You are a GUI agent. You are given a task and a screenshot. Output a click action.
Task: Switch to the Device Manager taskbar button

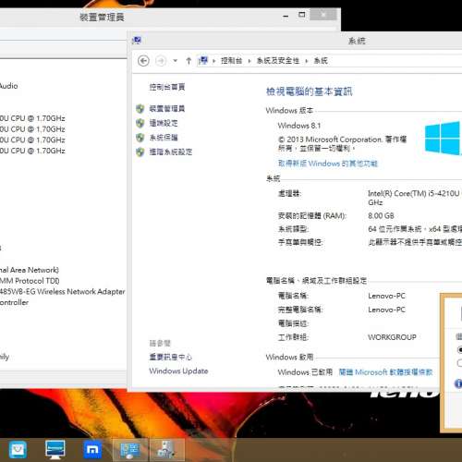(167, 450)
